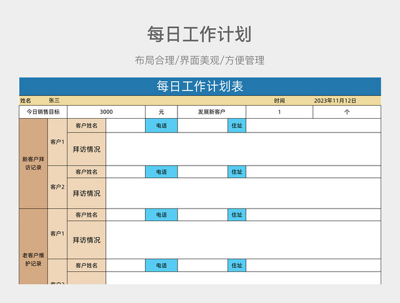The height and width of the screenshot is (303, 400).
Task: Click the subtitle 布局合理/界面美观/方便管理
Action: pos(199,61)
